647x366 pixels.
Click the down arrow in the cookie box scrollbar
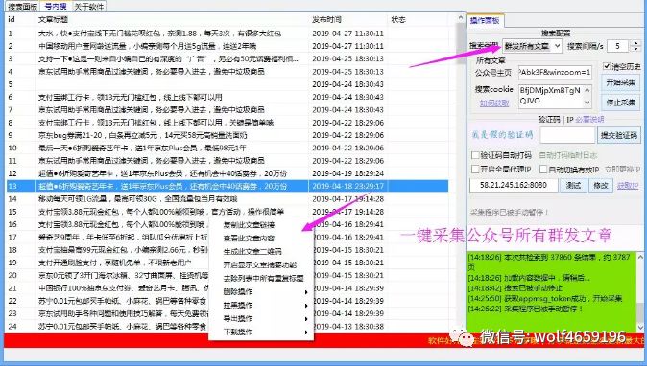(x=587, y=103)
